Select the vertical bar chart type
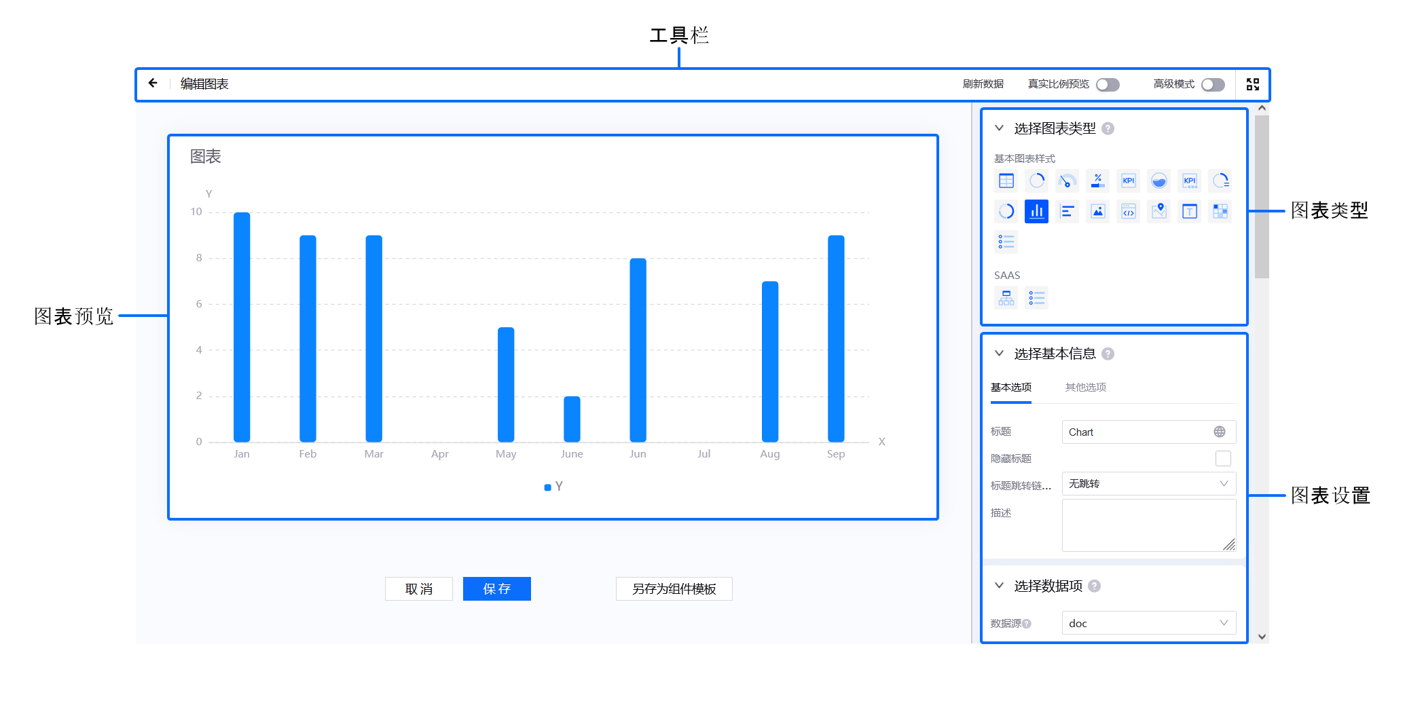Image resolution: width=1405 pixels, height=712 pixels. [x=1037, y=211]
